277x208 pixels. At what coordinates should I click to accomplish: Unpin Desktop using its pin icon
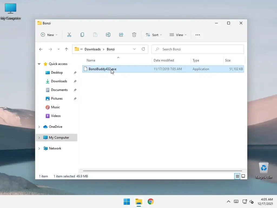[x=75, y=73]
